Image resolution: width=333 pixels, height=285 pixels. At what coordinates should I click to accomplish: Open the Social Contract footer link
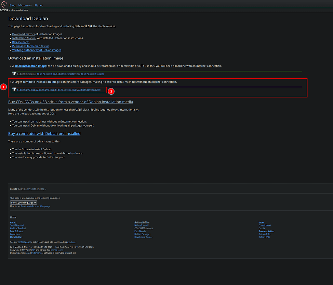tap(17, 225)
